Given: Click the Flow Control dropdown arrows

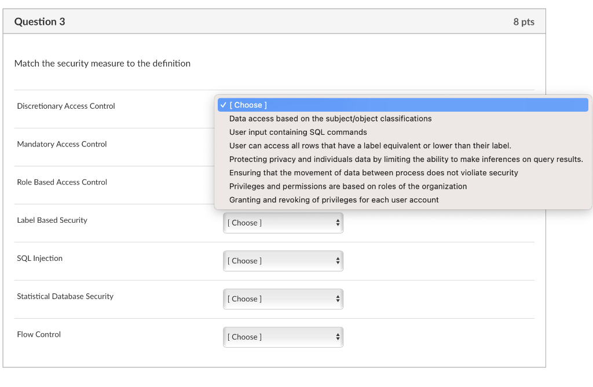Looking at the screenshot, I should (338, 337).
